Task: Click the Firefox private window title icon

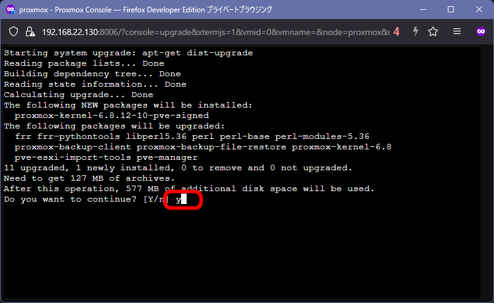Action: 10,9
